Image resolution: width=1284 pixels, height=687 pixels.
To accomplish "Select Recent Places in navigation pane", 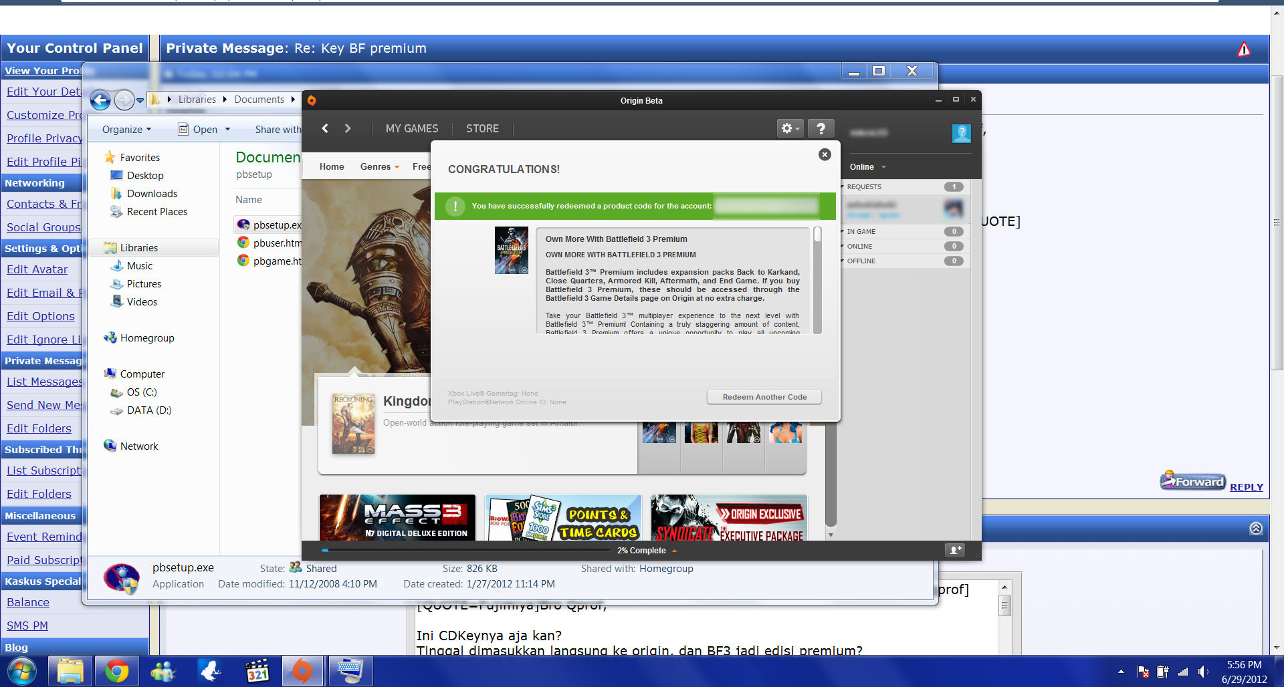I will [x=148, y=212].
